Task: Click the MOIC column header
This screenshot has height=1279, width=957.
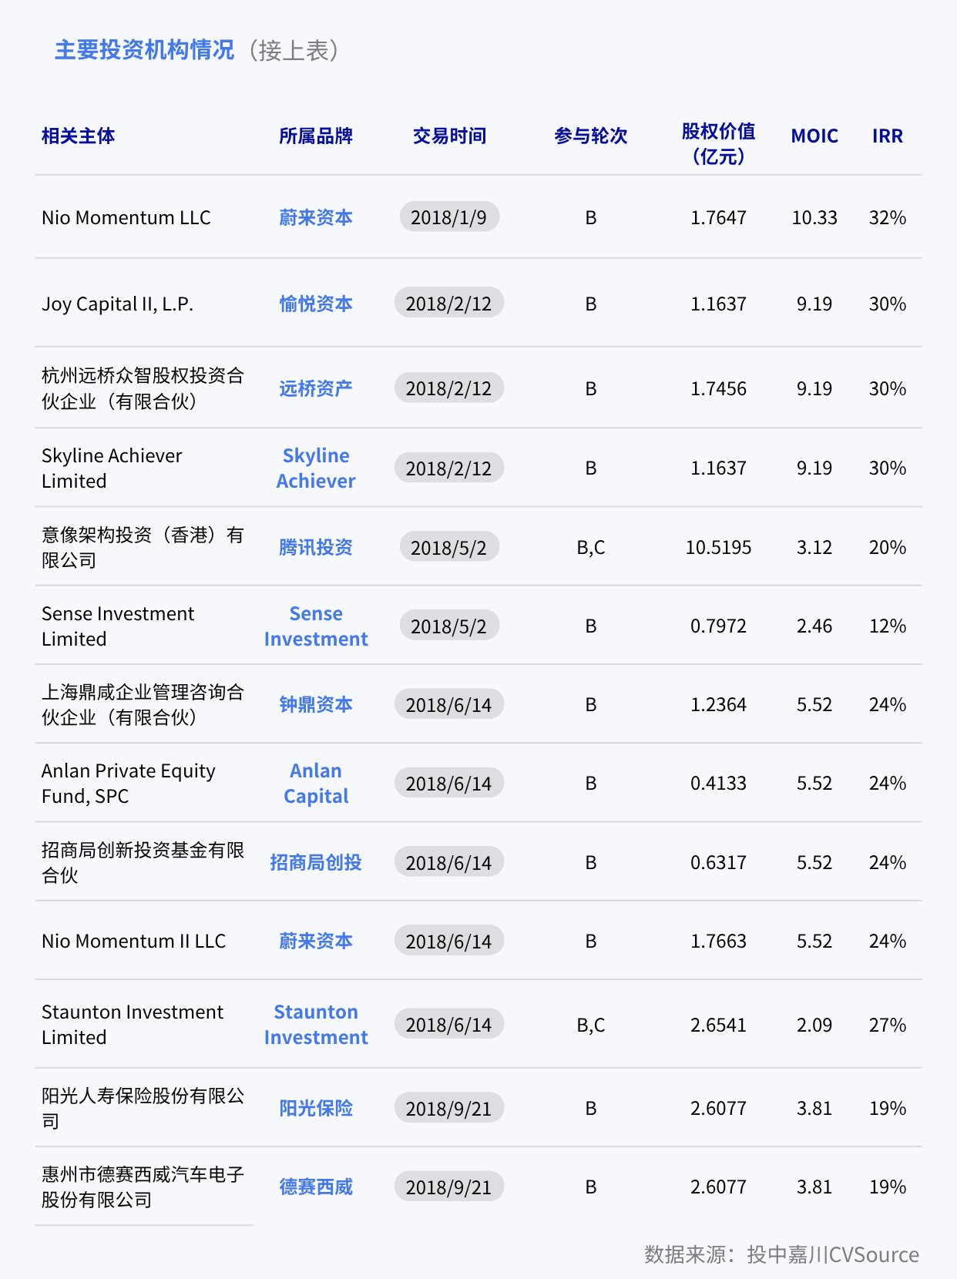Action: click(x=814, y=136)
